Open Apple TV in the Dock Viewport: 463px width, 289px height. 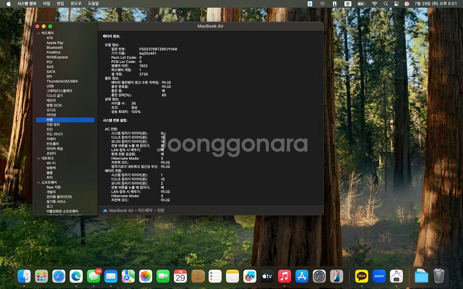(267, 276)
